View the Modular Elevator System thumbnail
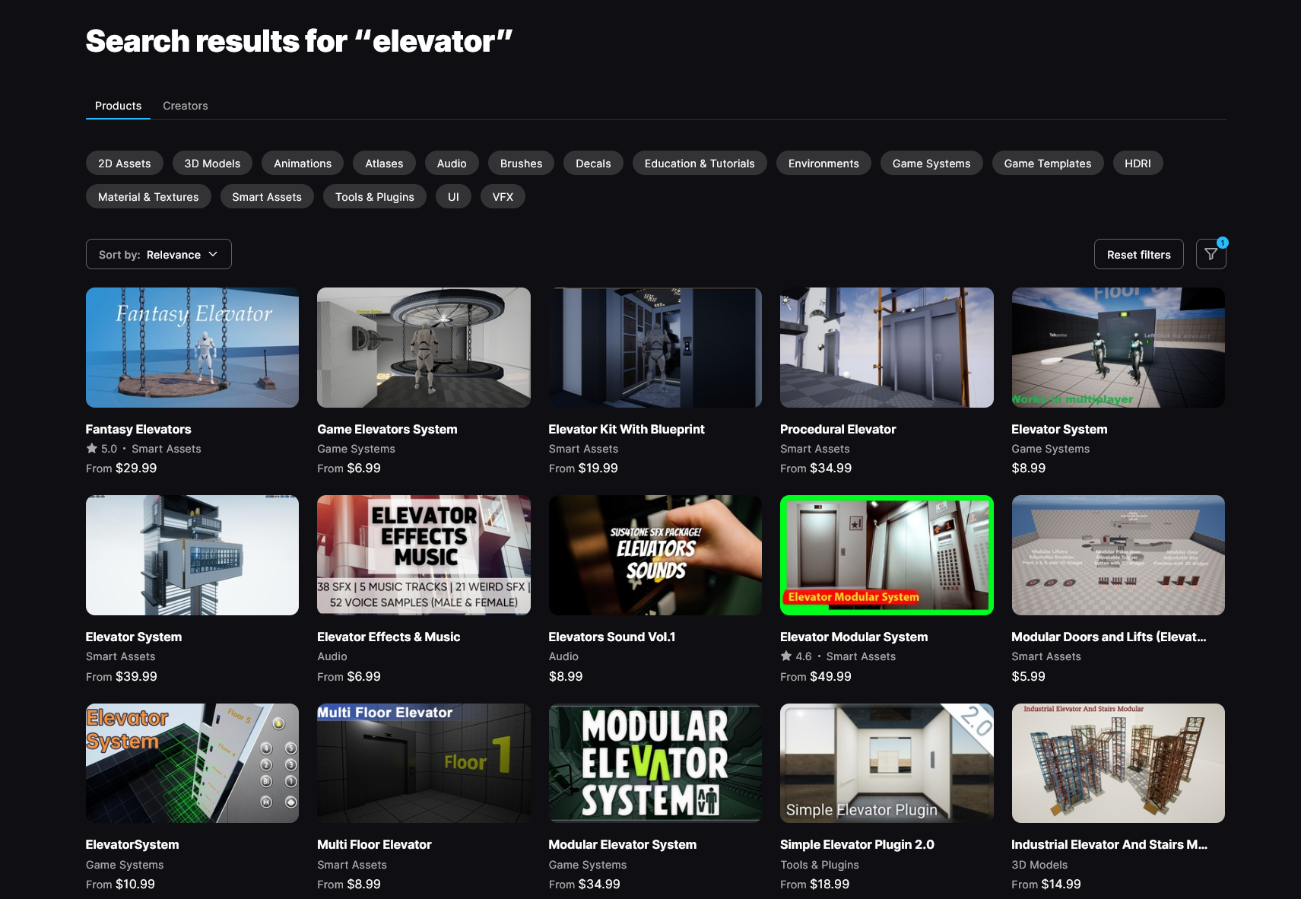The width and height of the screenshot is (1301, 899). (655, 763)
